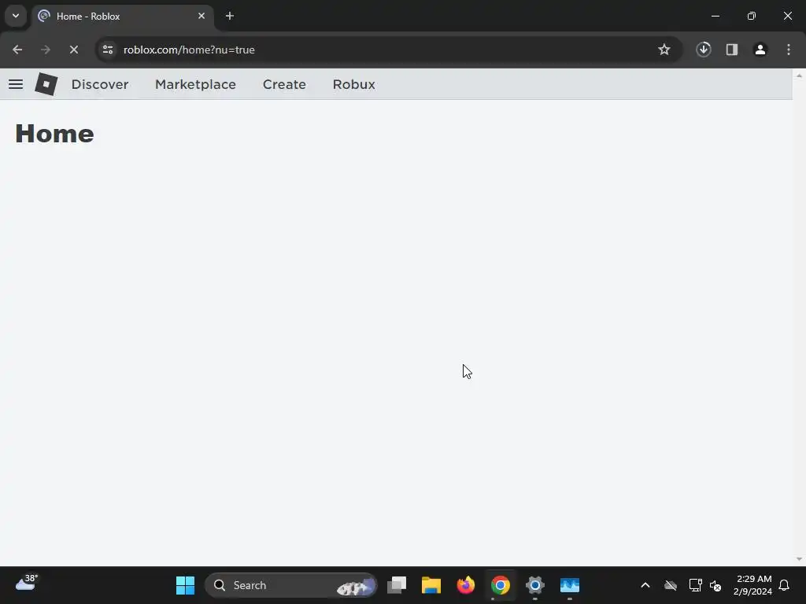
Task: Open Firefox from the taskbar
Action: tap(466, 585)
